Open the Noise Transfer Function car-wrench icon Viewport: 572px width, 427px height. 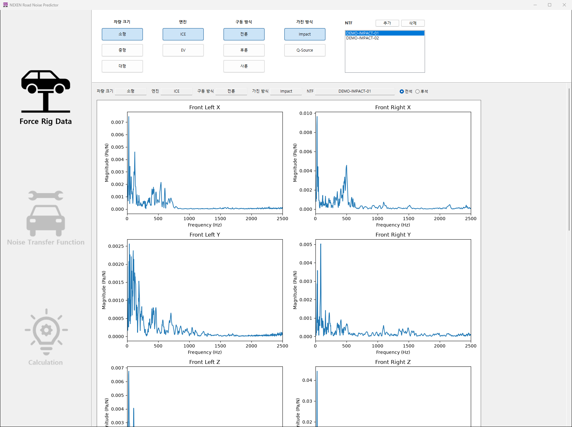(46, 213)
